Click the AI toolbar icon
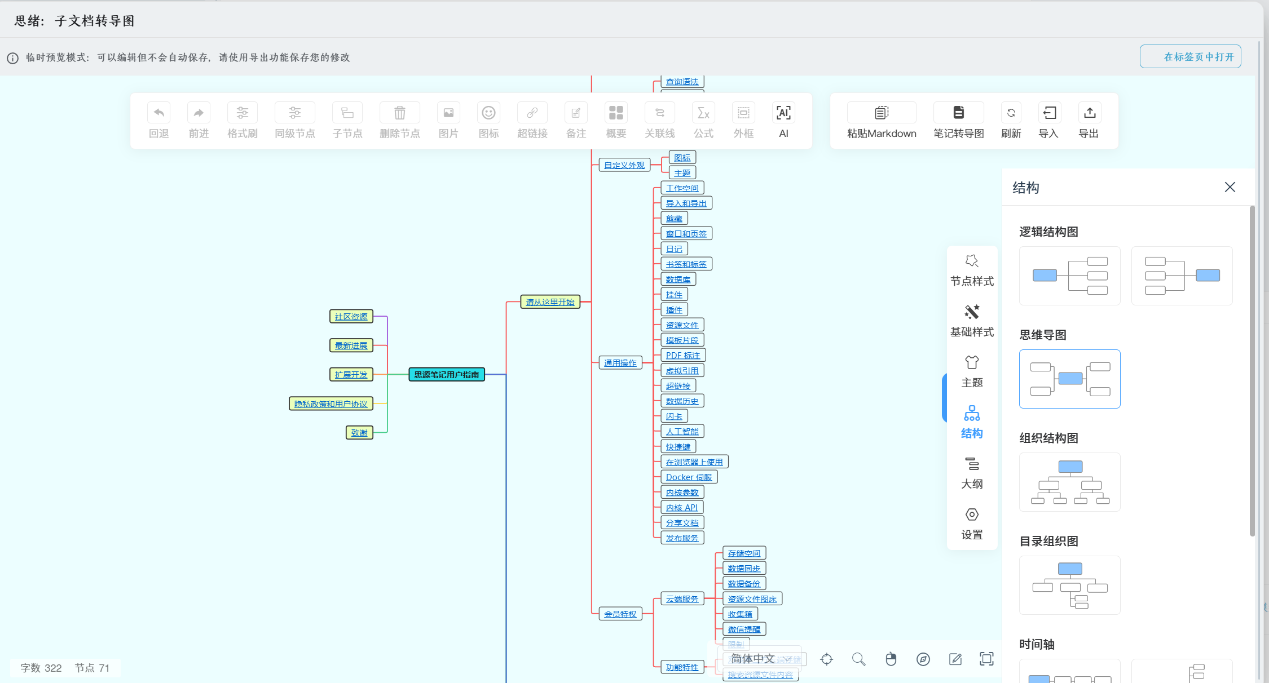The height and width of the screenshot is (683, 1269). coord(783,113)
